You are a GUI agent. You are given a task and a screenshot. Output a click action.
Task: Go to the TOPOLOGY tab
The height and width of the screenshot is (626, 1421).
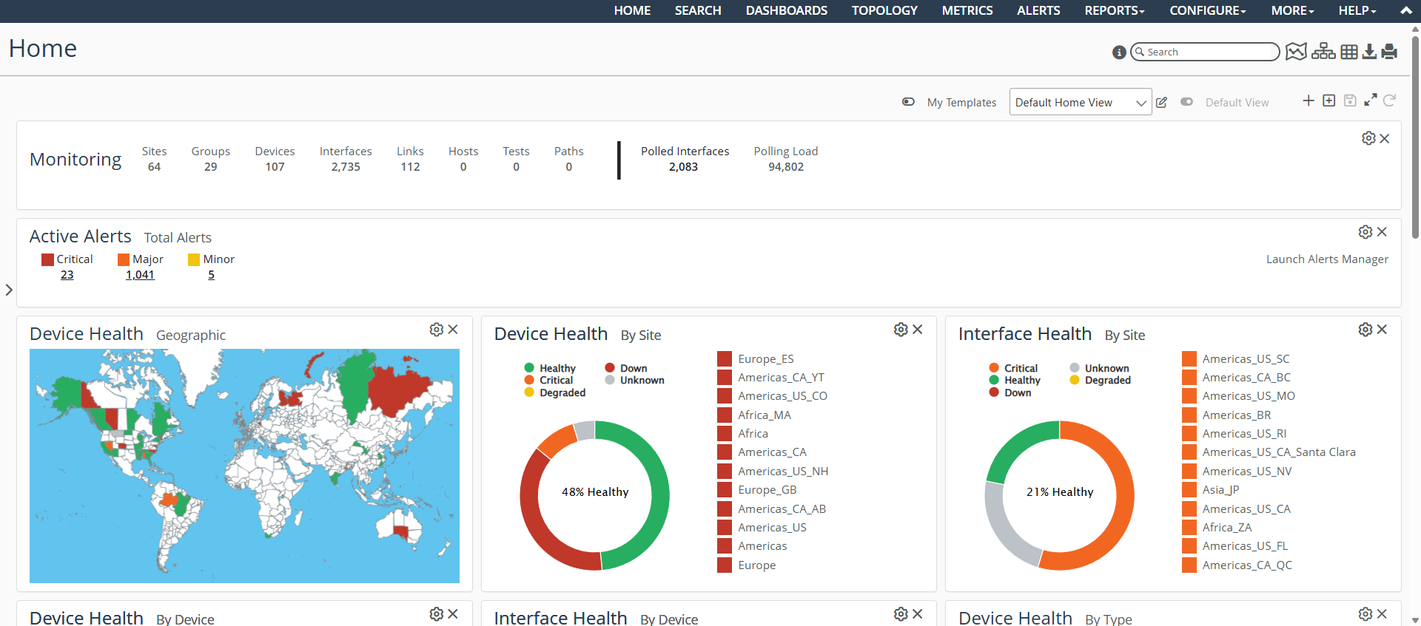click(884, 11)
